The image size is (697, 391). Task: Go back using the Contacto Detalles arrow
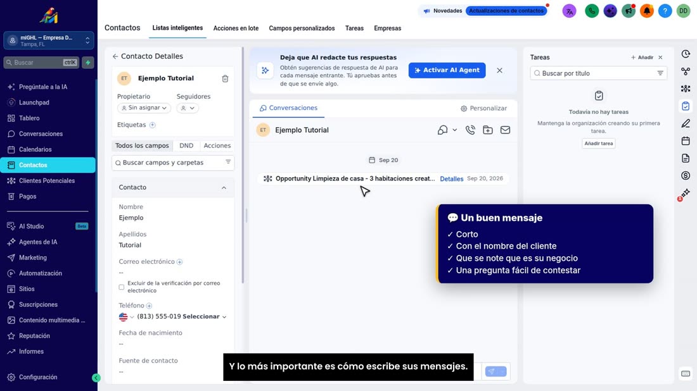115,56
